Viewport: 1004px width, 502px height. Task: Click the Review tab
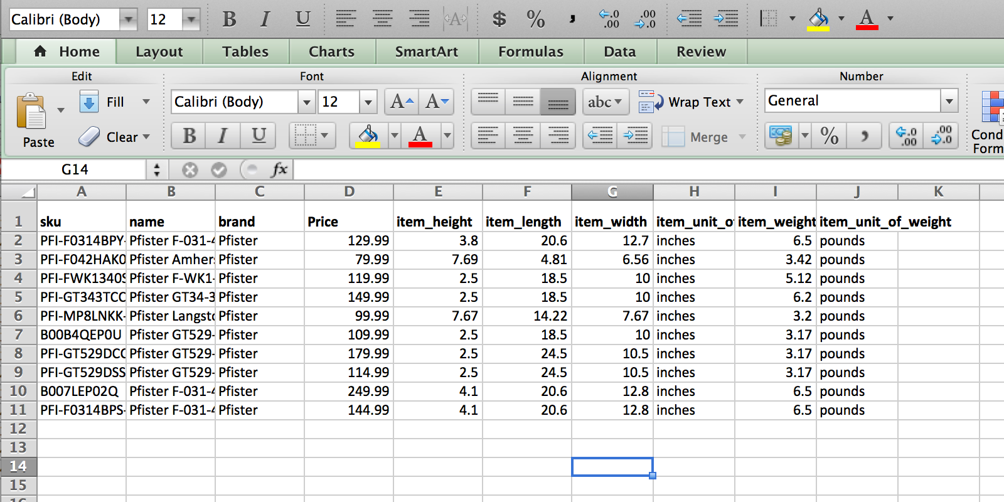point(701,51)
